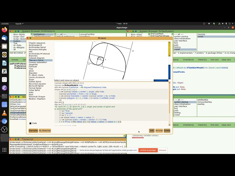Switch to the My Sketches tab

pos(45,131)
